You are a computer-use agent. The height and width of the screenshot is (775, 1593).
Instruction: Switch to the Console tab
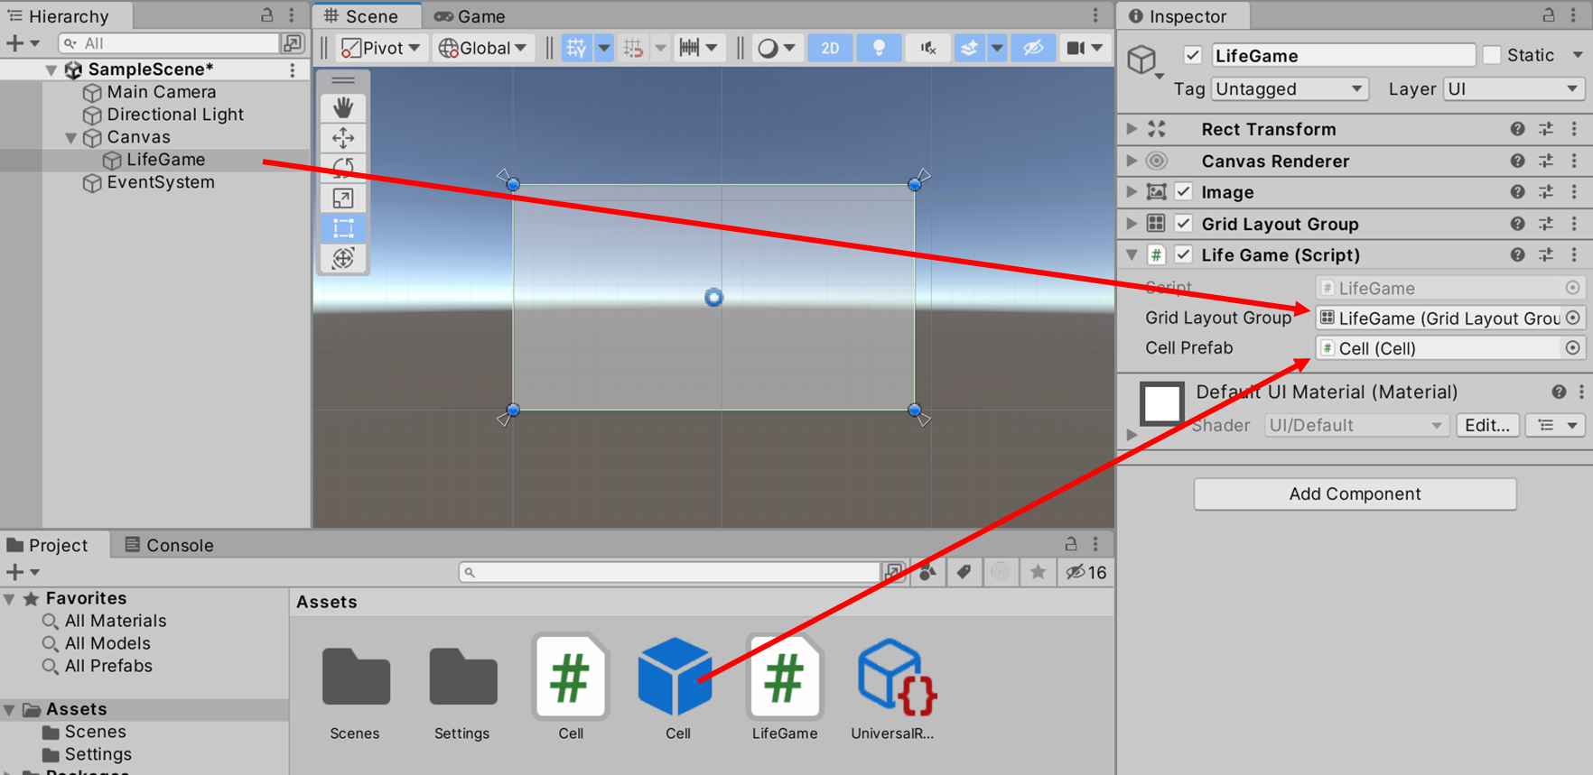(170, 545)
